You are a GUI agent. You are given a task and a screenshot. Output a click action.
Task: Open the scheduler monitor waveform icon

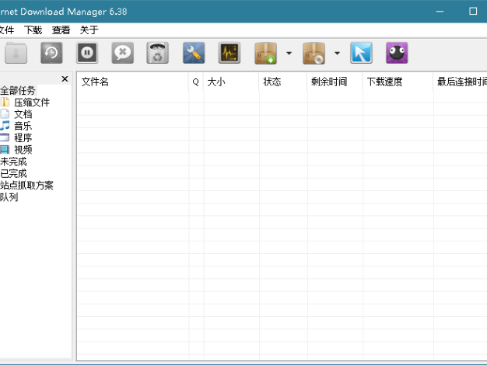click(x=229, y=53)
